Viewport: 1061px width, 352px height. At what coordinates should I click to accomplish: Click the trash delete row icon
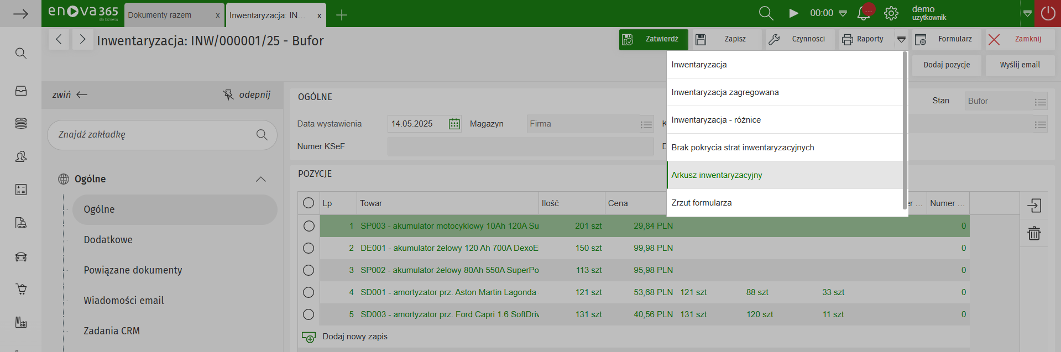coord(1034,233)
